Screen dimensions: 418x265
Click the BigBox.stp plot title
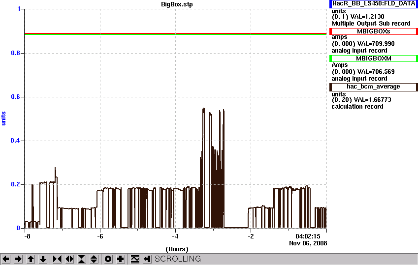177,4
